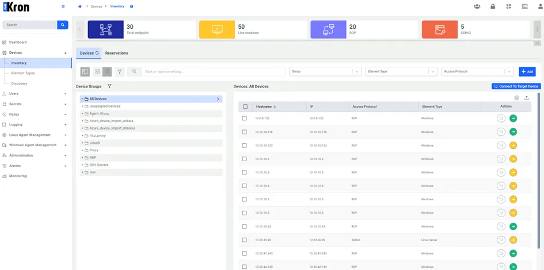
Task: Click Devices breadcrumb link
Action: click(97, 6)
